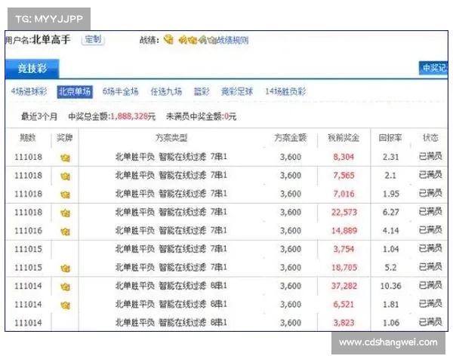Click the prize value 37,282
Viewport: 453px width, 362px height.
tap(344, 286)
